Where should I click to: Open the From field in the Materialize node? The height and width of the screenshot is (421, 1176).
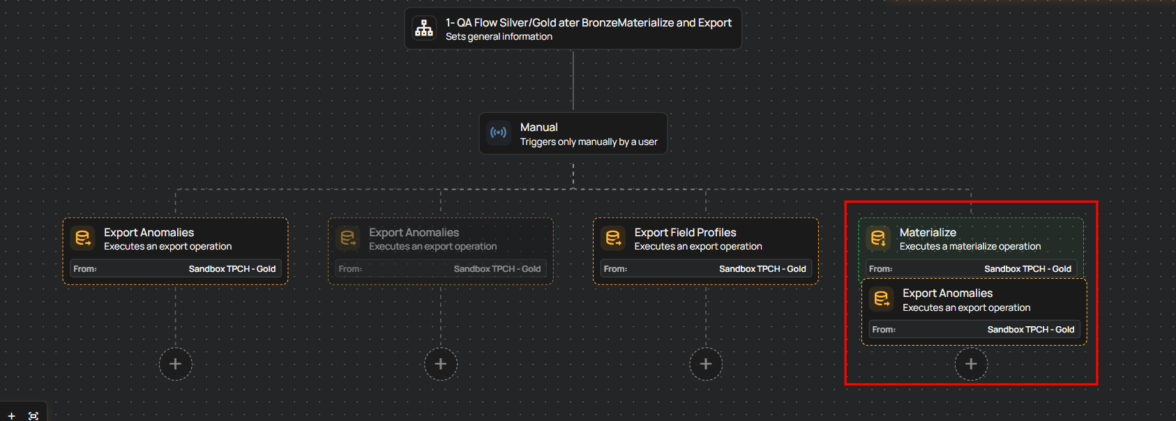pos(970,269)
